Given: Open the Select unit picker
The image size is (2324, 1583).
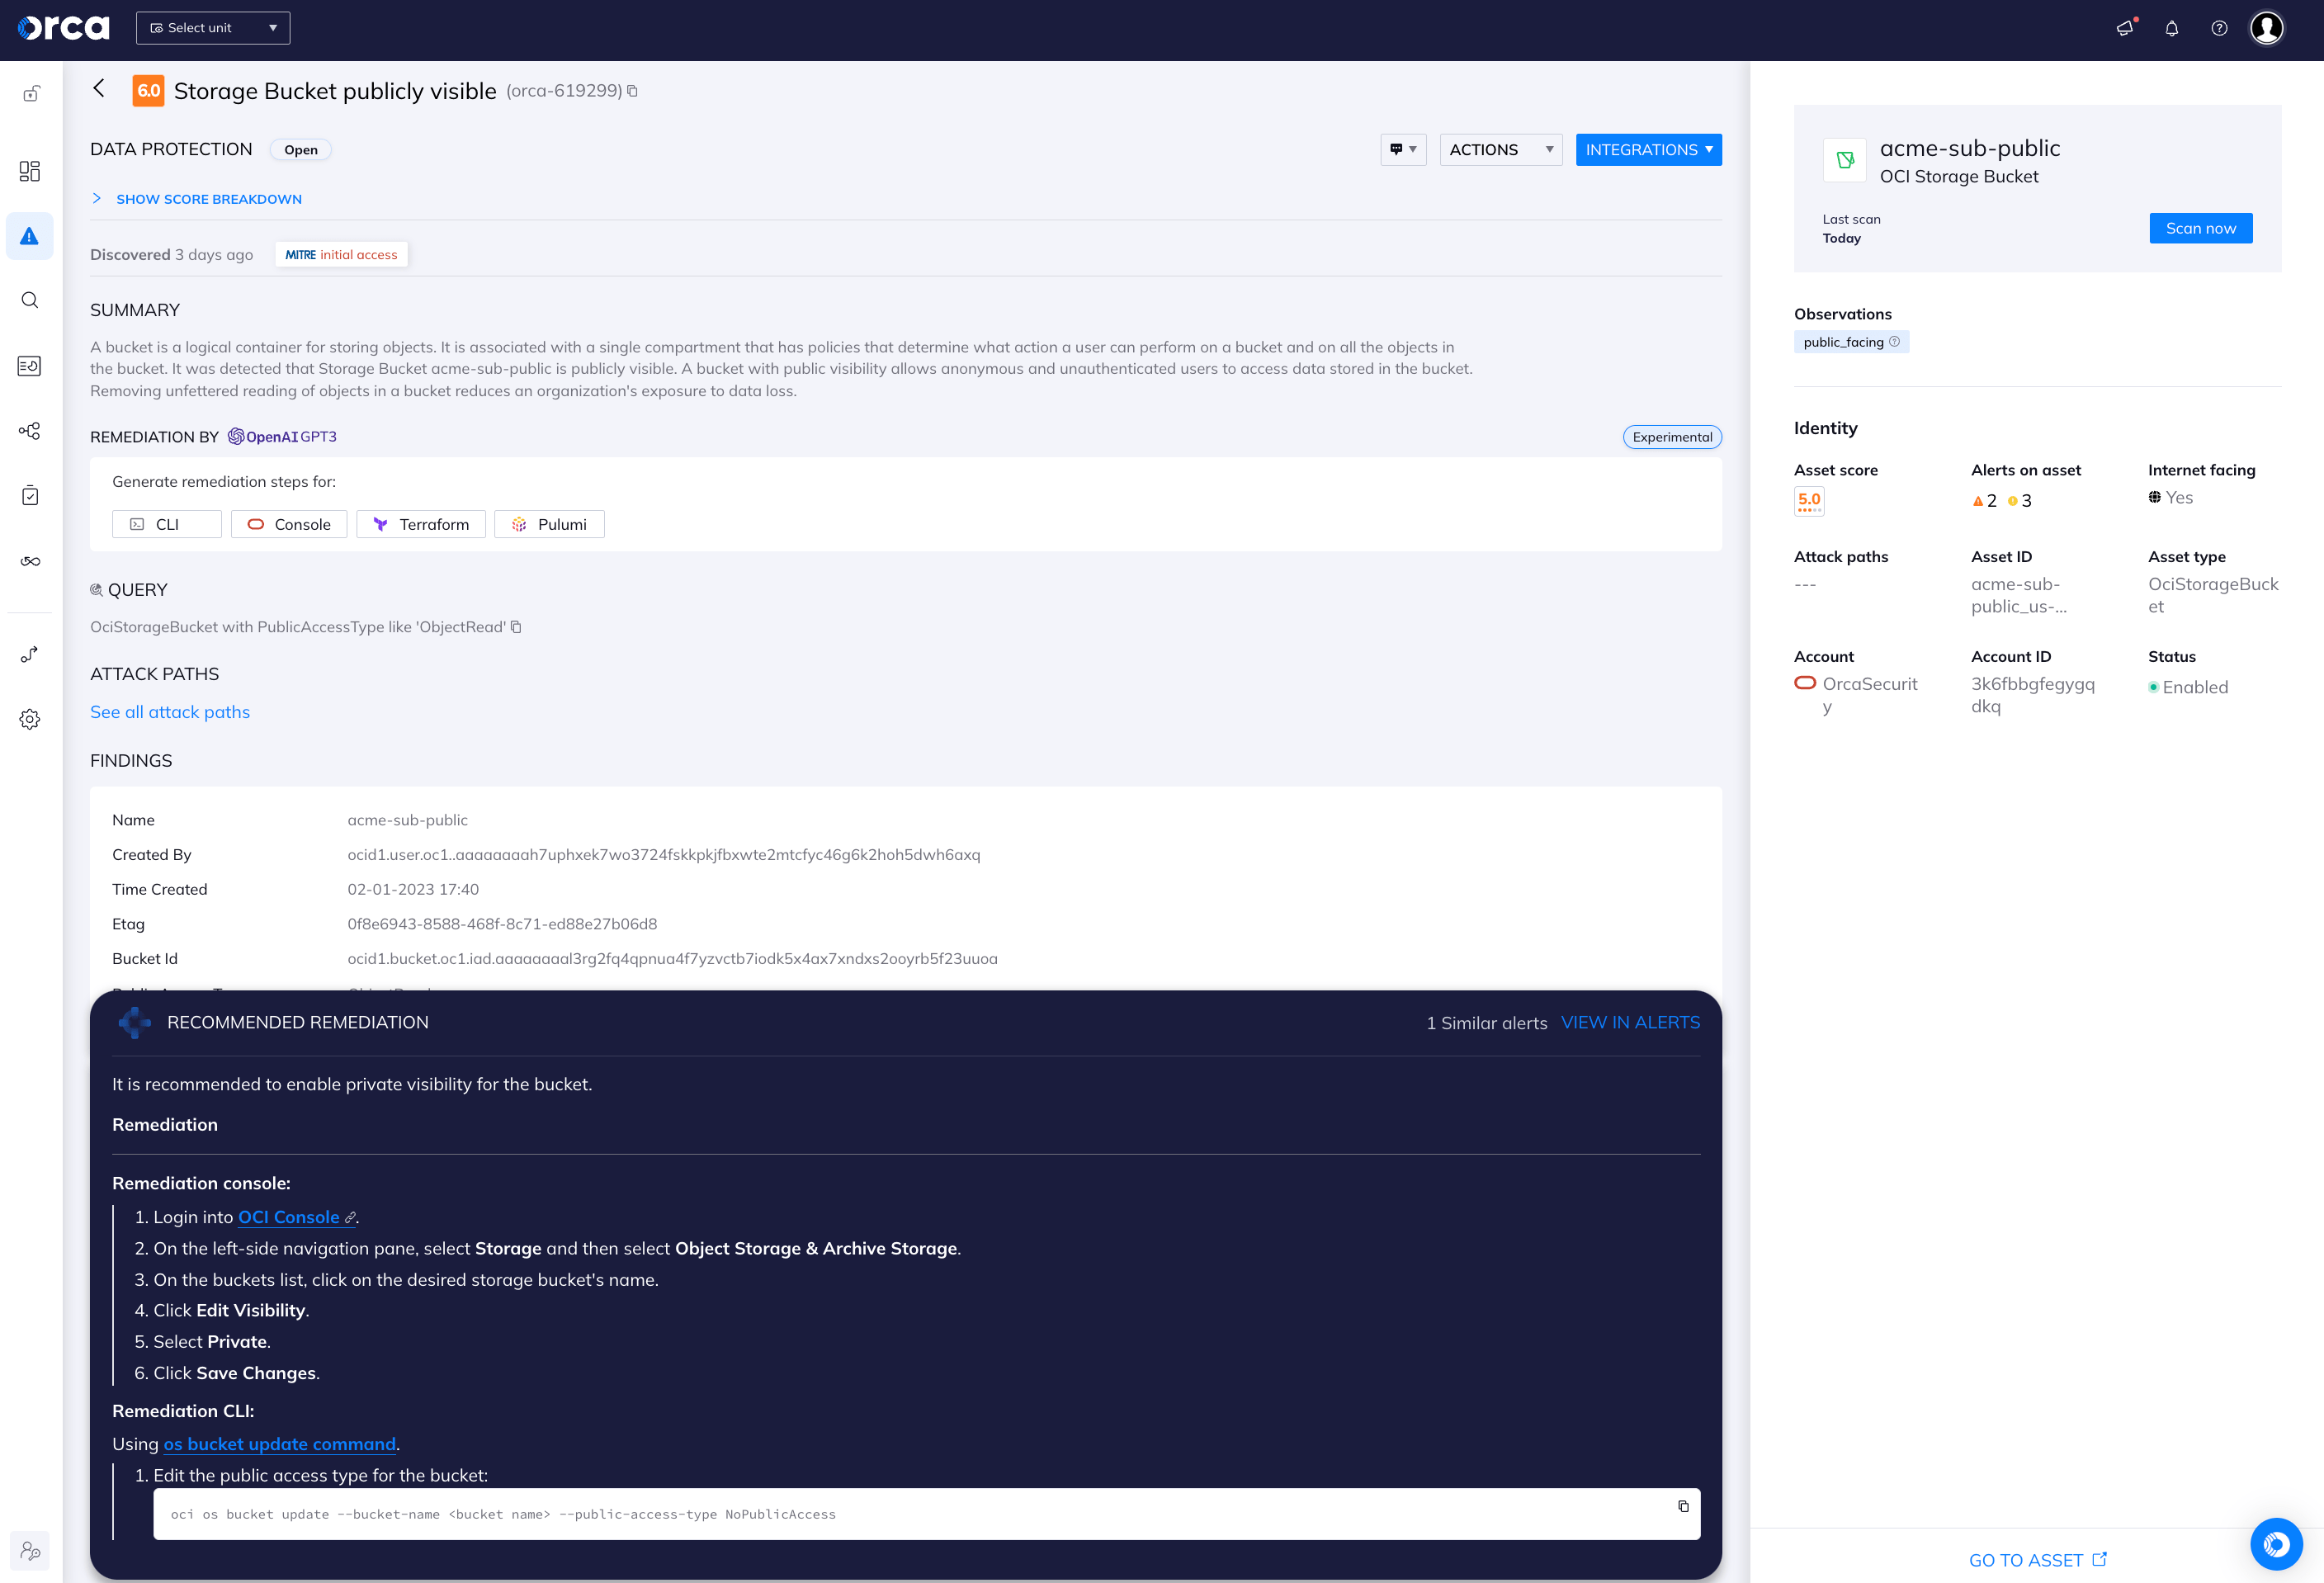Looking at the screenshot, I should click(212, 27).
